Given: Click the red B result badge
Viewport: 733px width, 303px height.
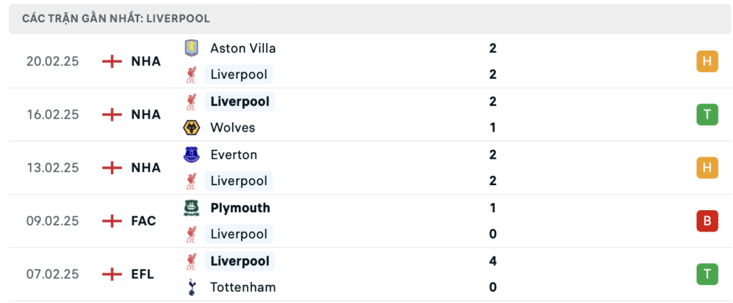Looking at the screenshot, I should pos(707,221).
